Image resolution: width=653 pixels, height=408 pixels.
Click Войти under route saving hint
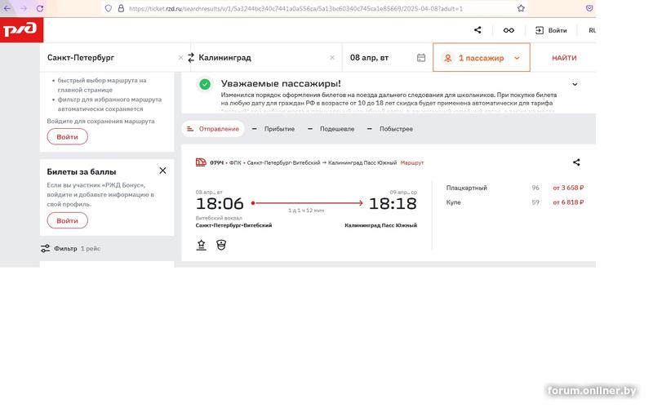[68, 136]
